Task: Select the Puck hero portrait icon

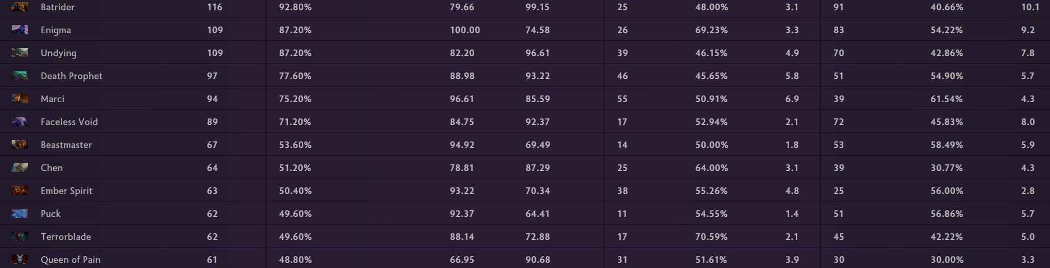Action: [x=20, y=213]
